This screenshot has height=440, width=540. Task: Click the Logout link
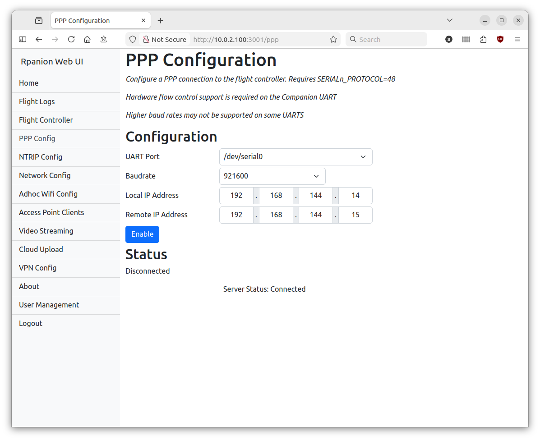point(31,323)
